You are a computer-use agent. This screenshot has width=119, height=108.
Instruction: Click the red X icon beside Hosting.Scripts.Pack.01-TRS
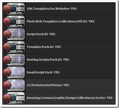(x=7, y=60)
